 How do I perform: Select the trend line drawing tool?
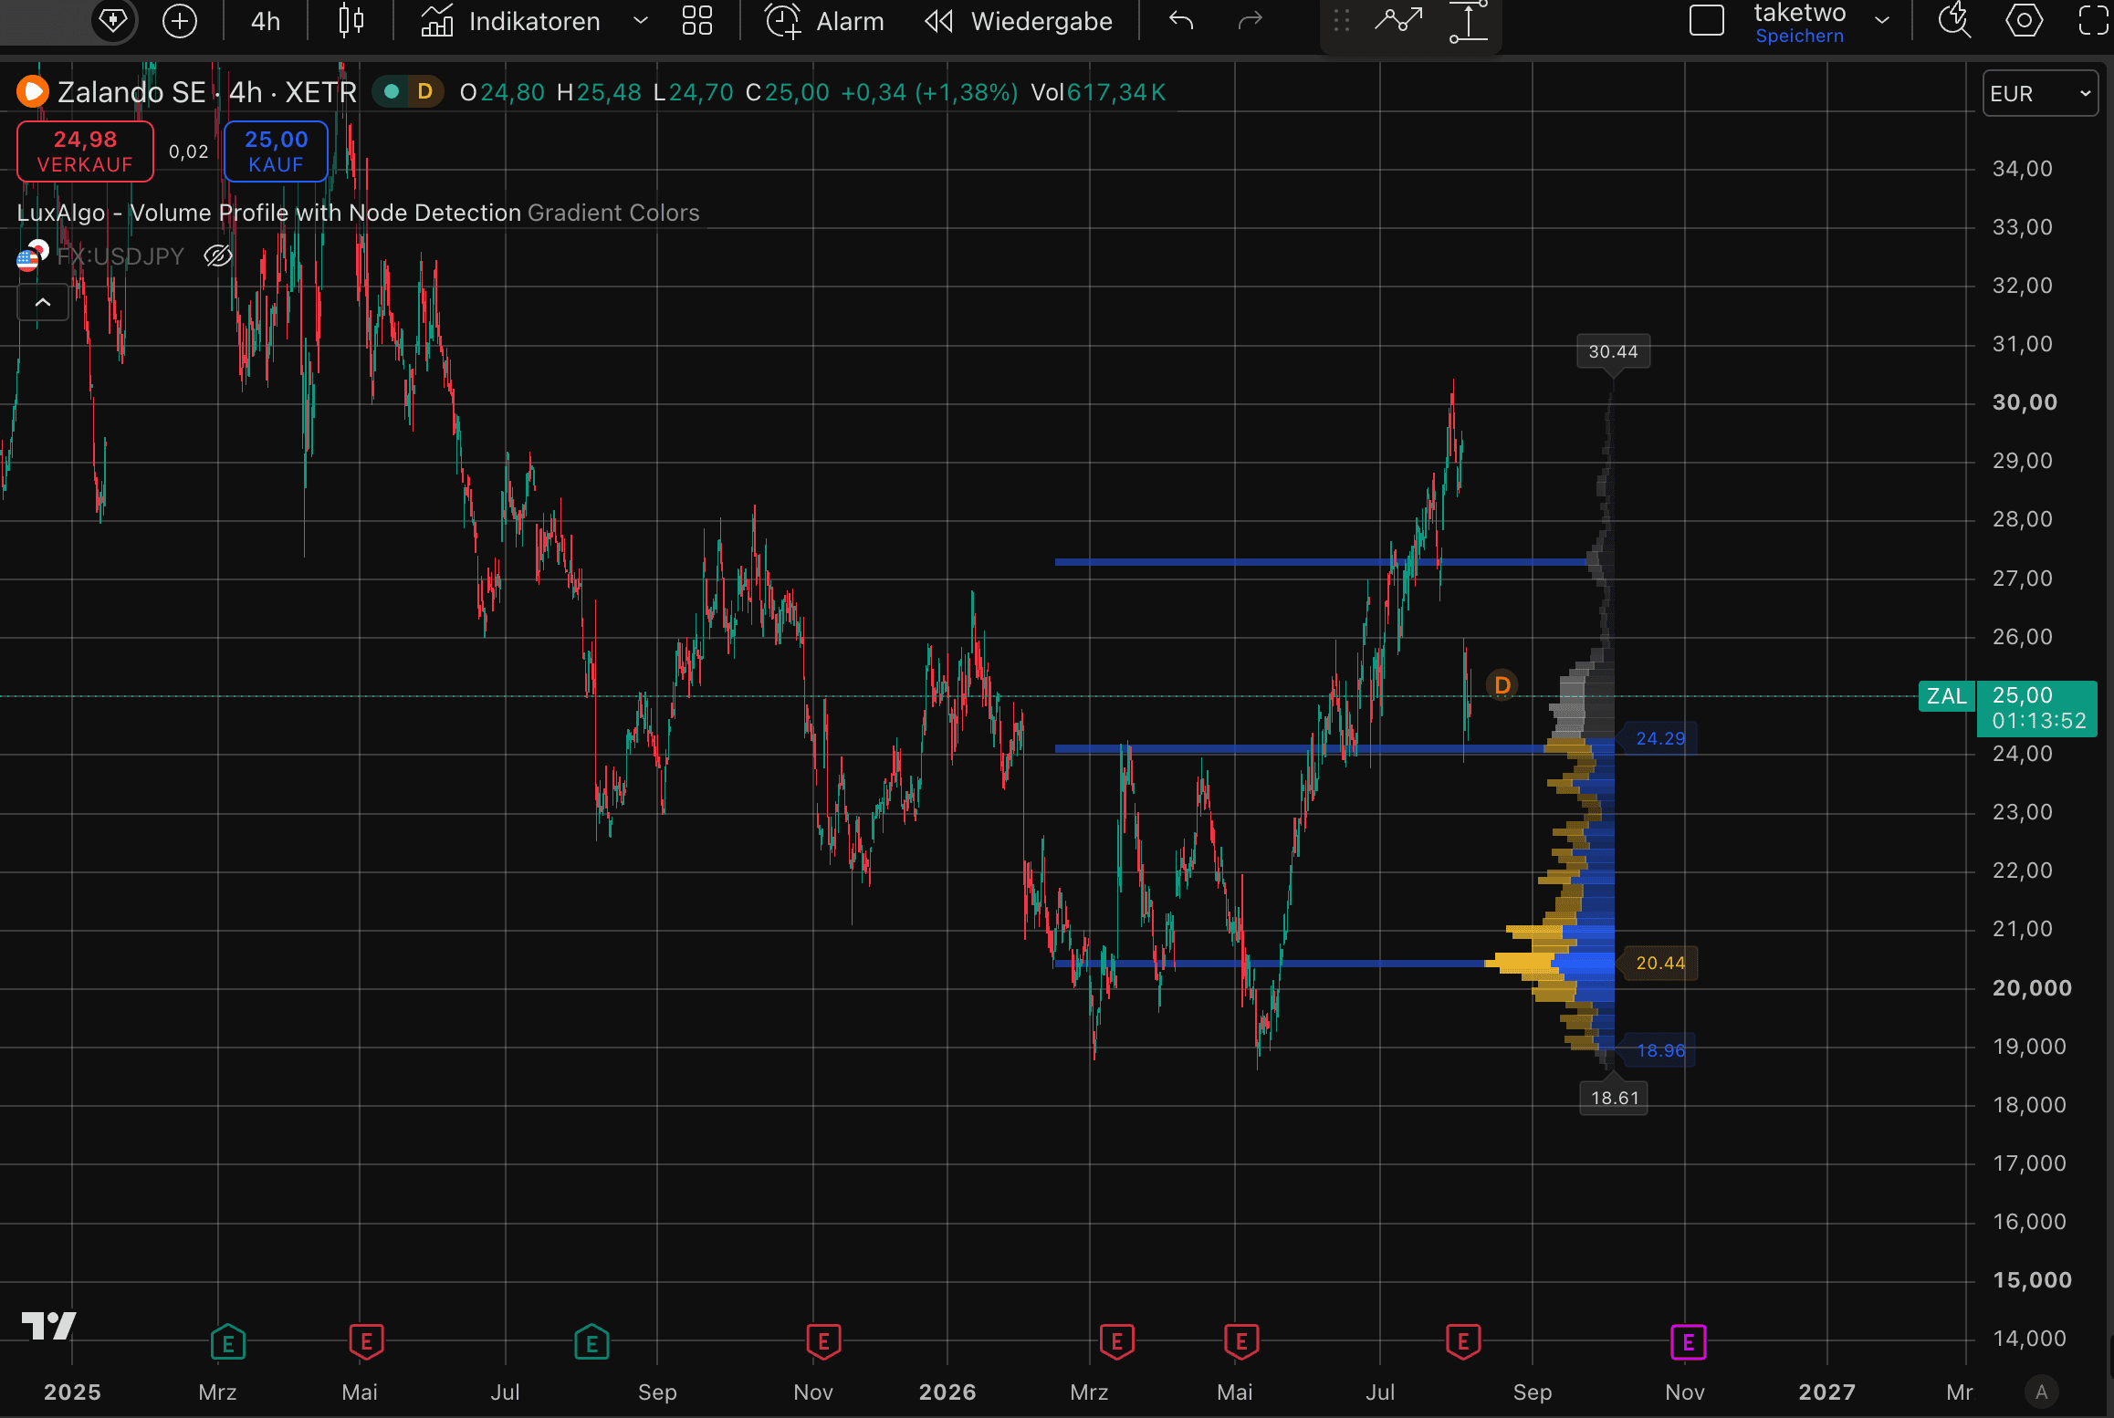[x=1398, y=20]
